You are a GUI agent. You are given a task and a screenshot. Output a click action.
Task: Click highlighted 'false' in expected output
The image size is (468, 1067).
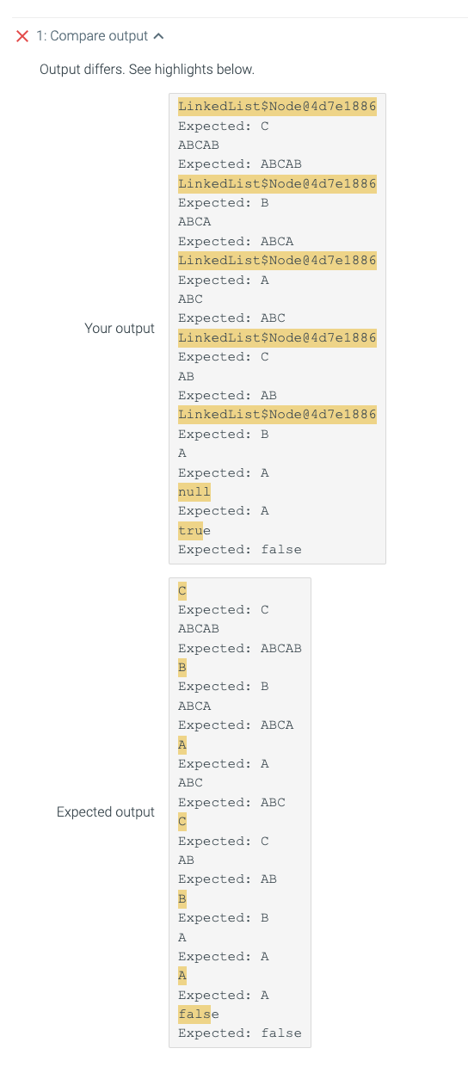199,1014
